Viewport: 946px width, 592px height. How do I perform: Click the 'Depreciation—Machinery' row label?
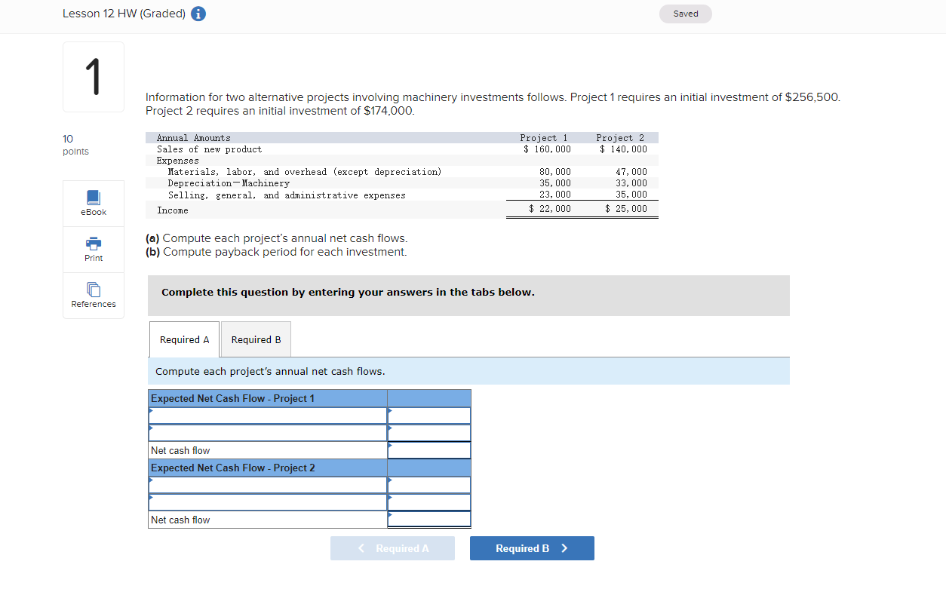point(229,183)
